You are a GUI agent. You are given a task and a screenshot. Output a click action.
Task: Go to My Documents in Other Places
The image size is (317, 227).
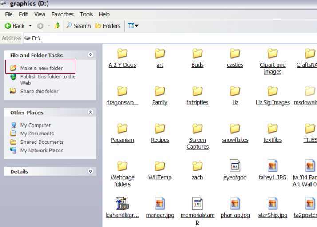(x=37, y=134)
